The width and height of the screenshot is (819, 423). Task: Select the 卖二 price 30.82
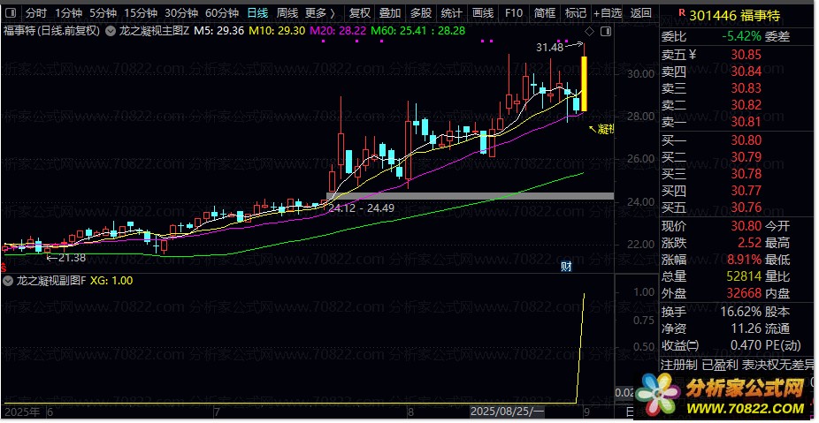(746, 105)
